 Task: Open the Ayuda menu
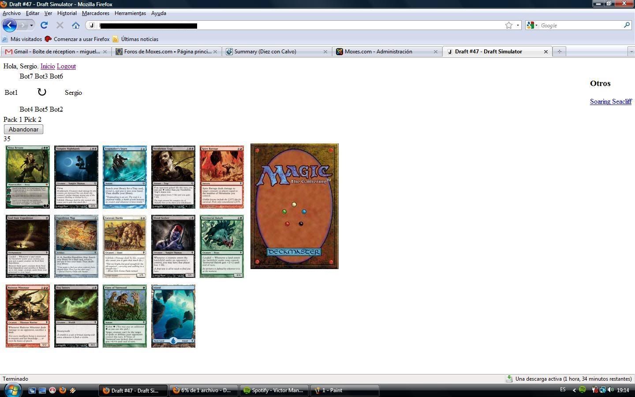point(158,13)
